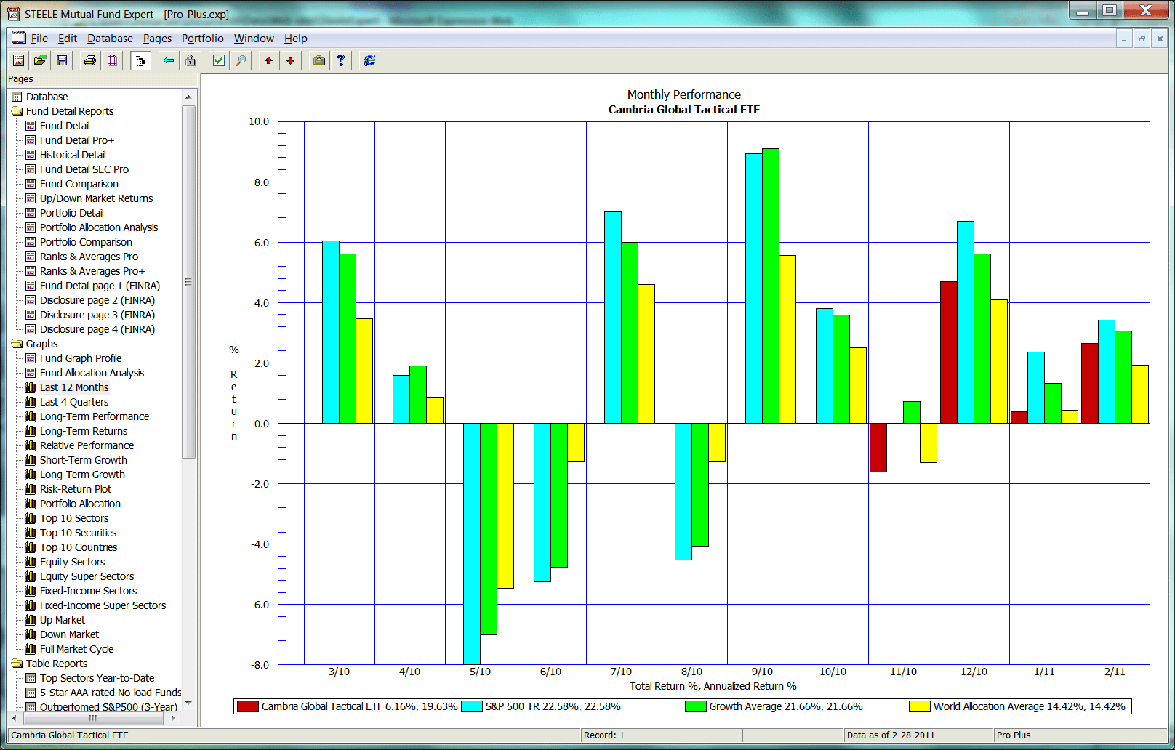Click the page preview toolbar icon
This screenshot has height=750, width=1175.
click(112, 60)
